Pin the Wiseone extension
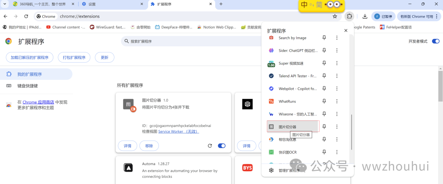 [324, 114]
